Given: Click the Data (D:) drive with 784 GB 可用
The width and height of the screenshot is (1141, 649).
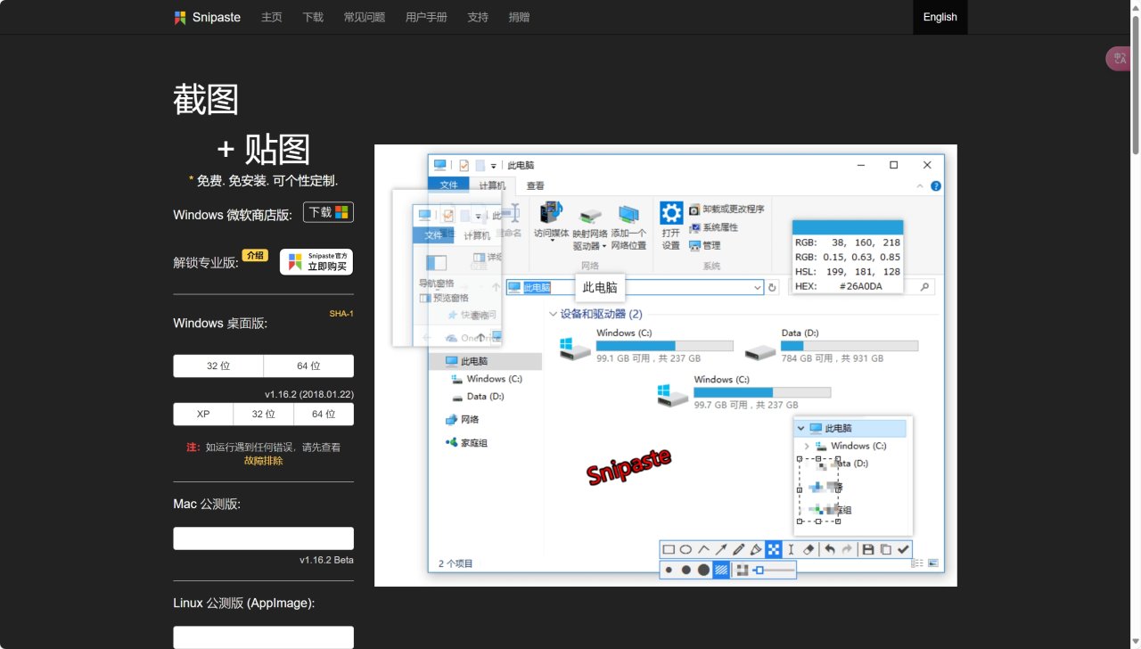Looking at the screenshot, I should click(x=832, y=345).
